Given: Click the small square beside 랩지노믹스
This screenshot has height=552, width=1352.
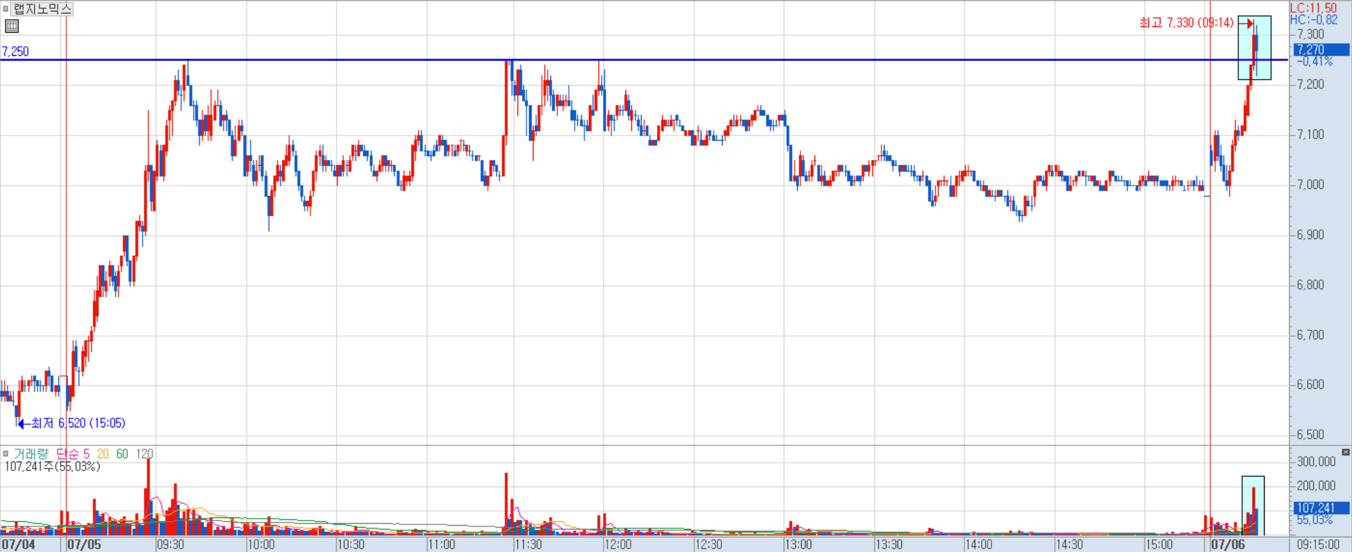Looking at the screenshot, I should pyautogui.click(x=5, y=9).
